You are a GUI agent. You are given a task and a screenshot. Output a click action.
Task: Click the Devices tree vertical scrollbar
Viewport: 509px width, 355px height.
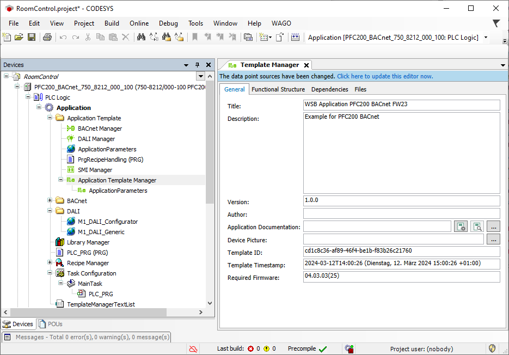[x=210, y=142]
